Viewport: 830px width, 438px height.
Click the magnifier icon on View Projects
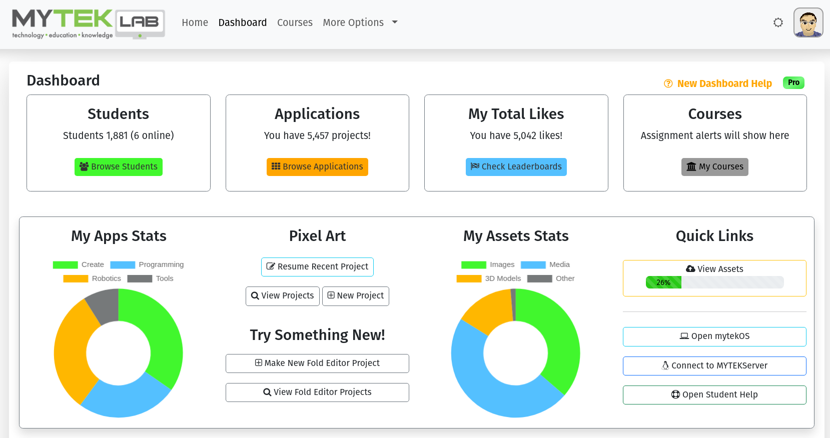pyautogui.click(x=255, y=296)
